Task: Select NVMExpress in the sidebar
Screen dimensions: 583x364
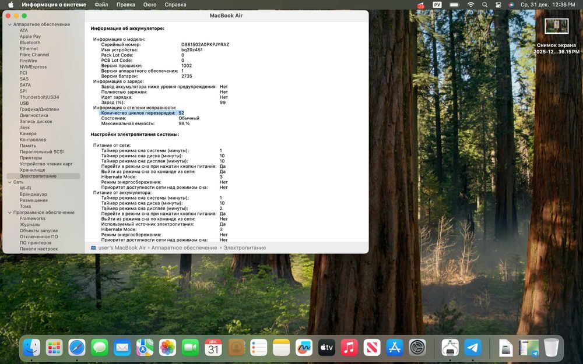Action: [33, 67]
